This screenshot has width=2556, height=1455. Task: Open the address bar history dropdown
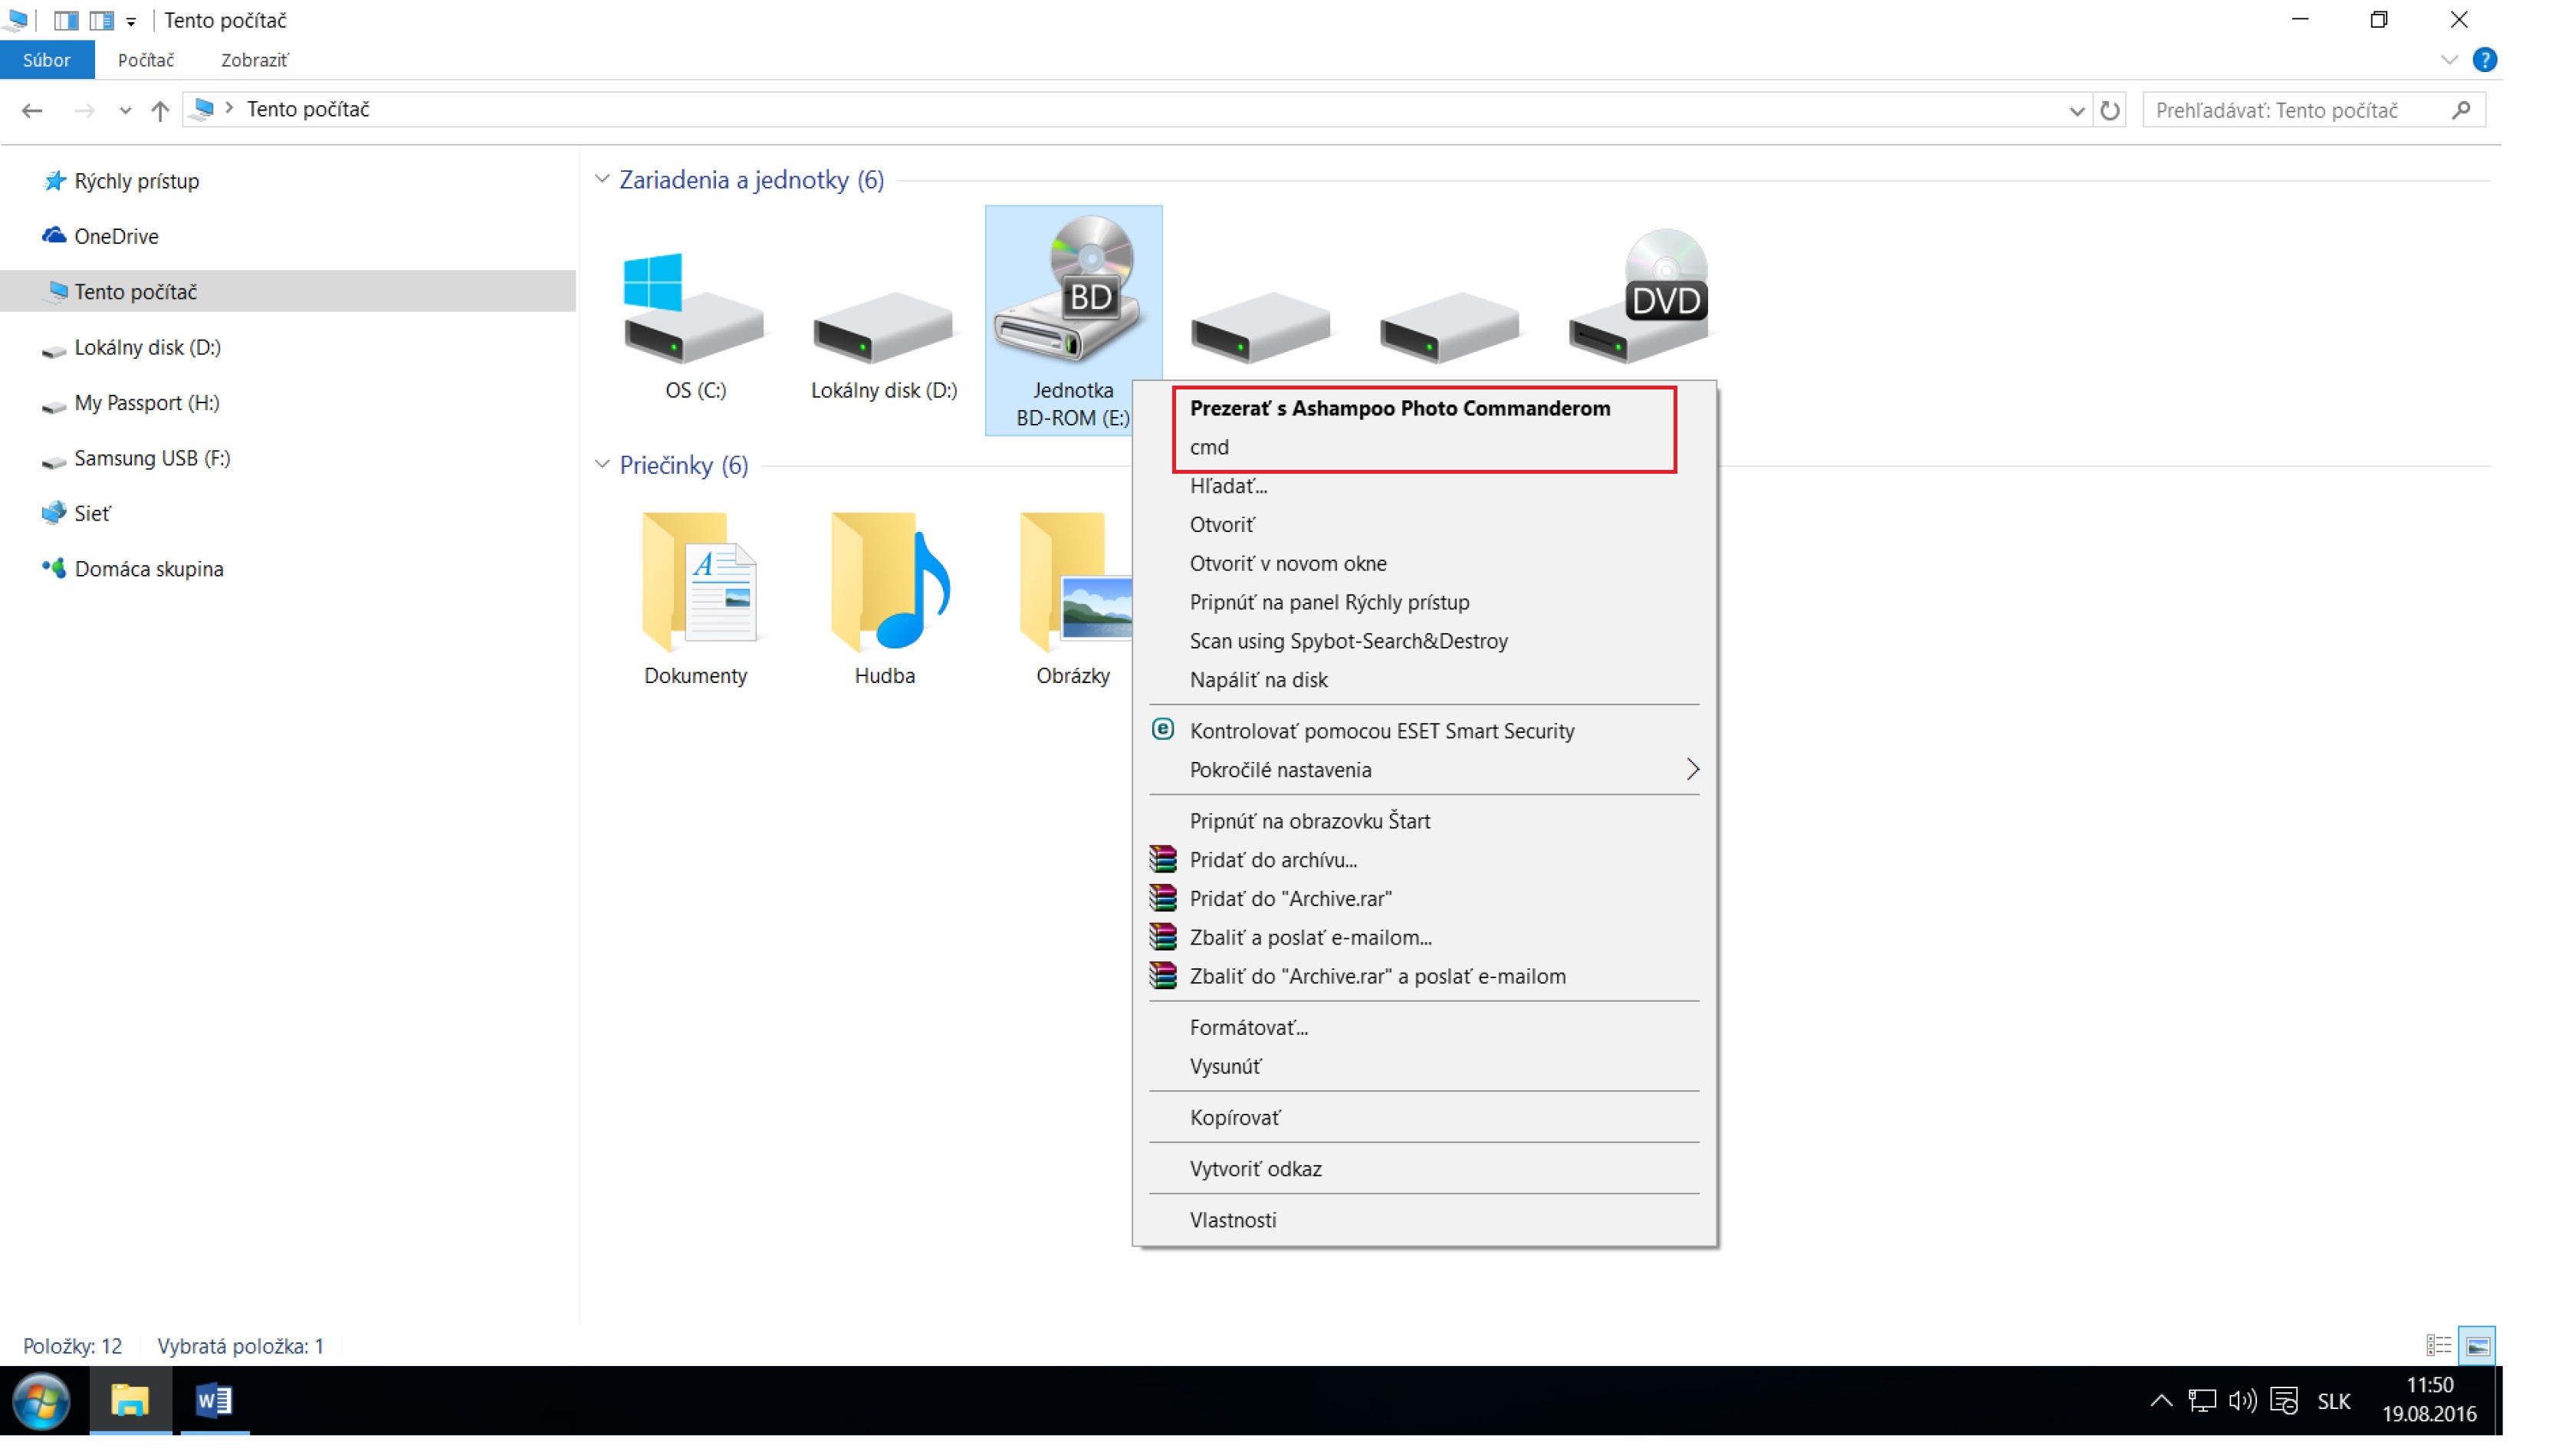[2076, 110]
